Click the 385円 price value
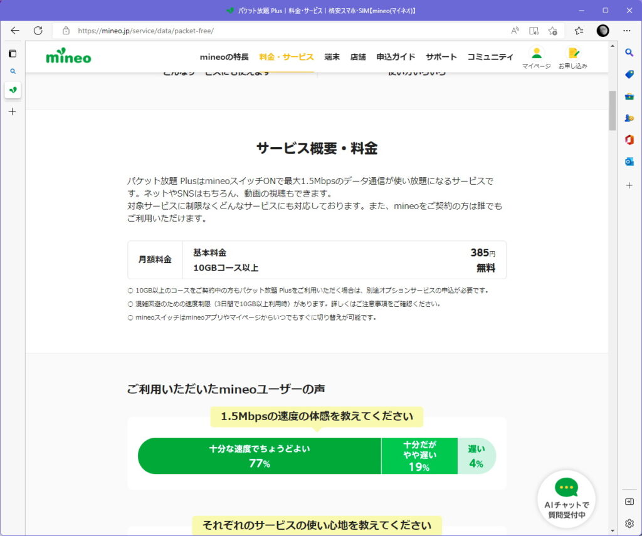 [483, 253]
